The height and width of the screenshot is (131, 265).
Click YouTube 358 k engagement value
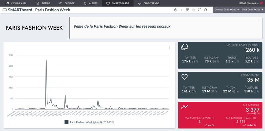(249, 91)
